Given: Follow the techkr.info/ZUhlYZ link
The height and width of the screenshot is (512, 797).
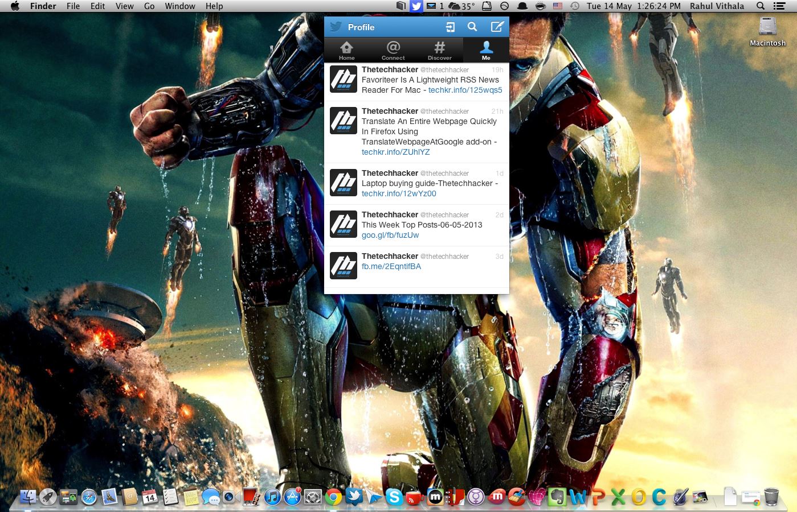Looking at the screenshot, I should (x=395, y=152).
